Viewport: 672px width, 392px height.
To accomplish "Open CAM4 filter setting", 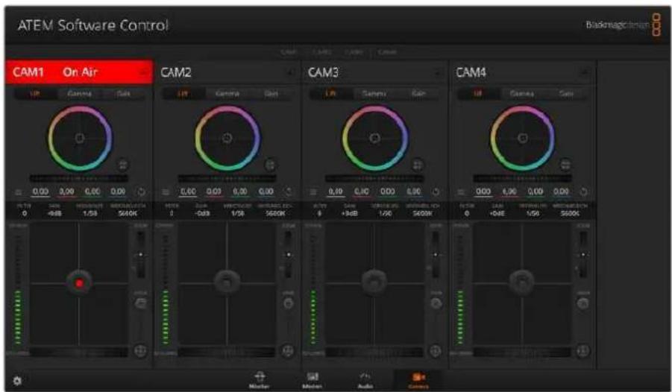I will (x=467, y=210).
